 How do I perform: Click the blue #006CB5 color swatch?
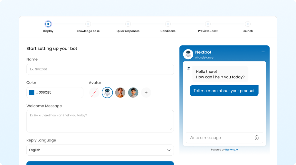32,93
